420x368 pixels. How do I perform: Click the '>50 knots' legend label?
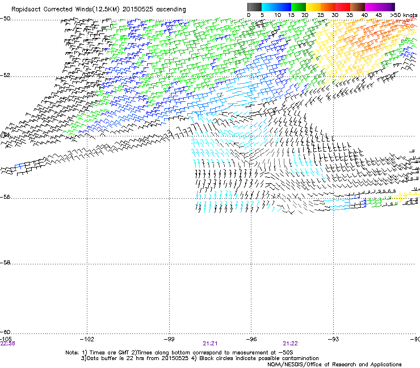[x=404, y=15]
